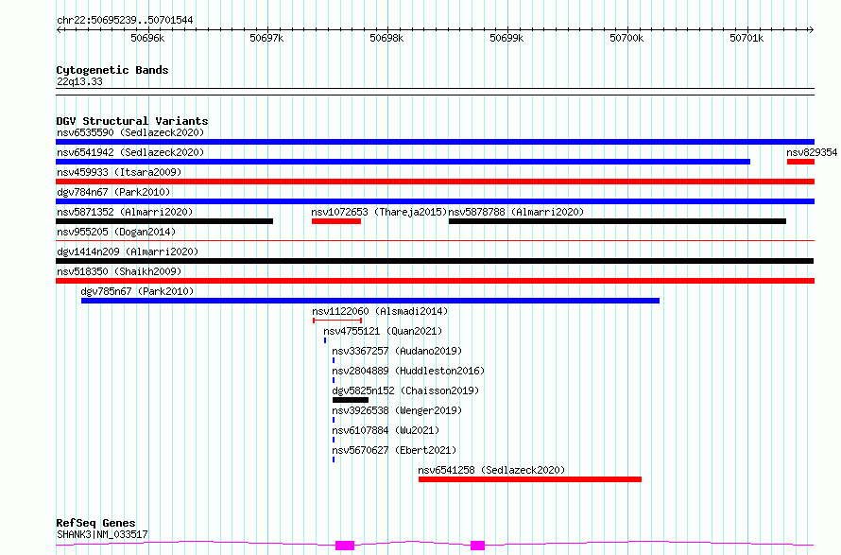
Task: Click the 50701k ruler position
Action: tap(747, 38)
